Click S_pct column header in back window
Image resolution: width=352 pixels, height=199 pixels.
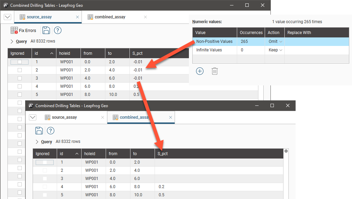click(159, 53)
